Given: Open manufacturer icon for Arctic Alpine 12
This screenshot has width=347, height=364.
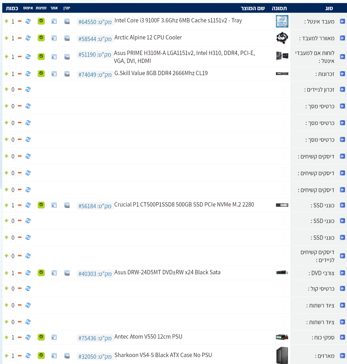Looking at the screenshot, I should (67, 38).
